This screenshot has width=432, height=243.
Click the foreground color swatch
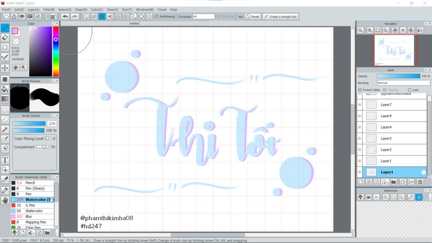tap(15, 31)
